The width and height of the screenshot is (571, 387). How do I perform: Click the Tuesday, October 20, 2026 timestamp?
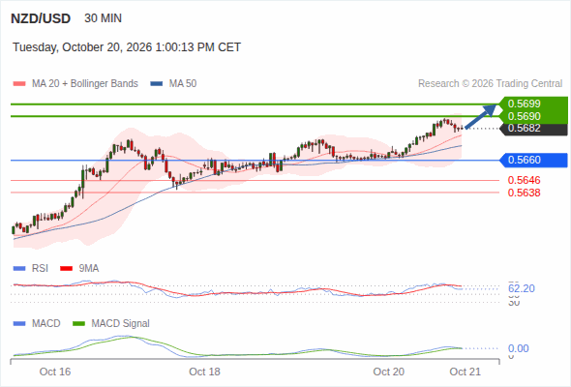[127, 47]
